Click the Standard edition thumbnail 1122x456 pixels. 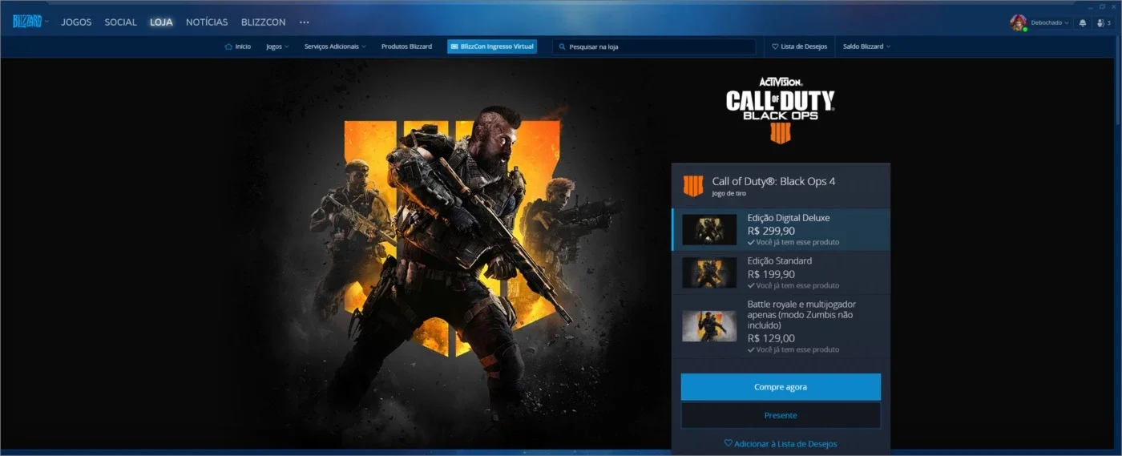coord(709,272)
